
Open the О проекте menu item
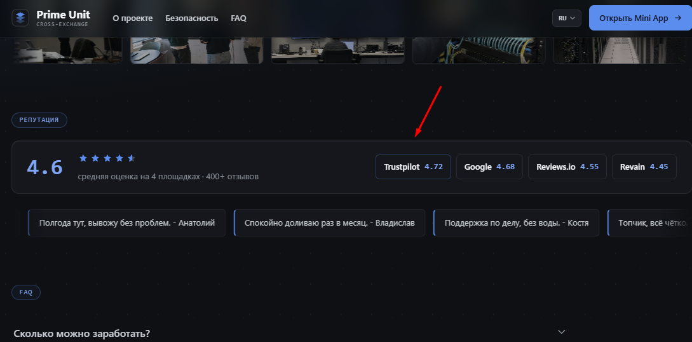pyautogui.click(x=132, y=18)
